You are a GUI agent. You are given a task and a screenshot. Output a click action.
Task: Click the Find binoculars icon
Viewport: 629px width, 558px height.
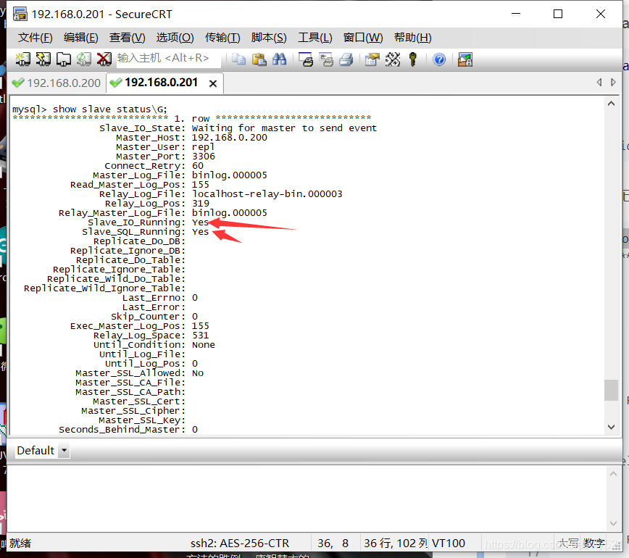pos(279,59)
